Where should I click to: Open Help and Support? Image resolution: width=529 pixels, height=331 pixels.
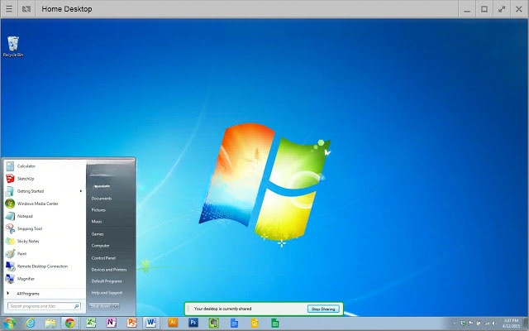(x=107, y=292)
